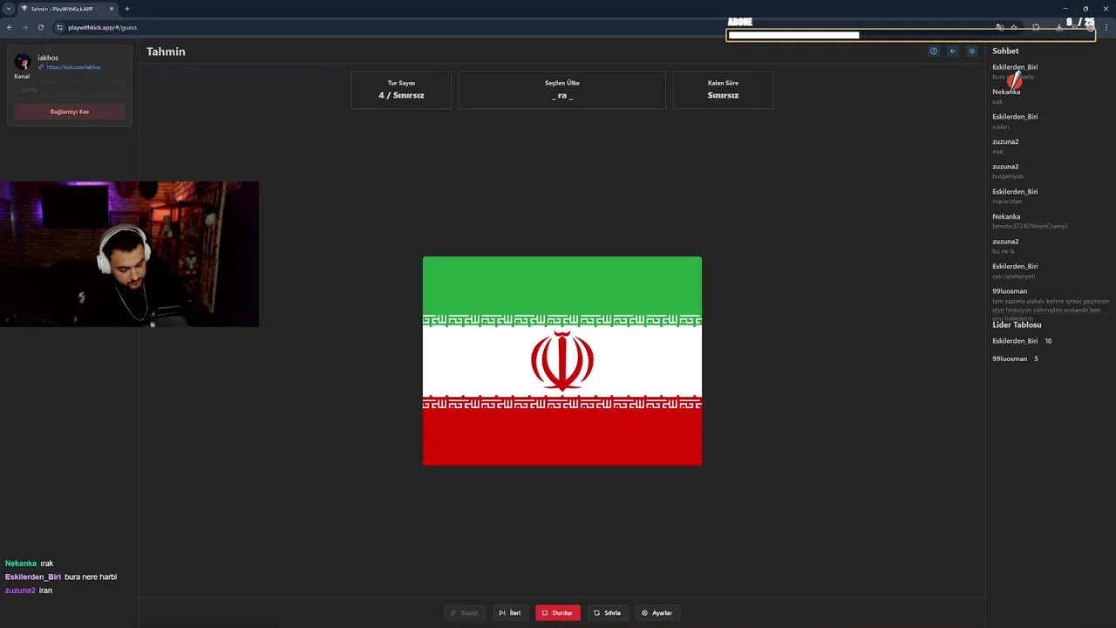Viewport: 1116px width, 628px height.
Task: Close the Tahmin - PlayWithKick.APP tab
Action: 112,9
